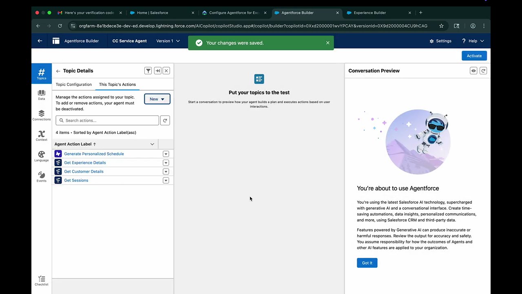Refresh the actions list

pos(165,120)
